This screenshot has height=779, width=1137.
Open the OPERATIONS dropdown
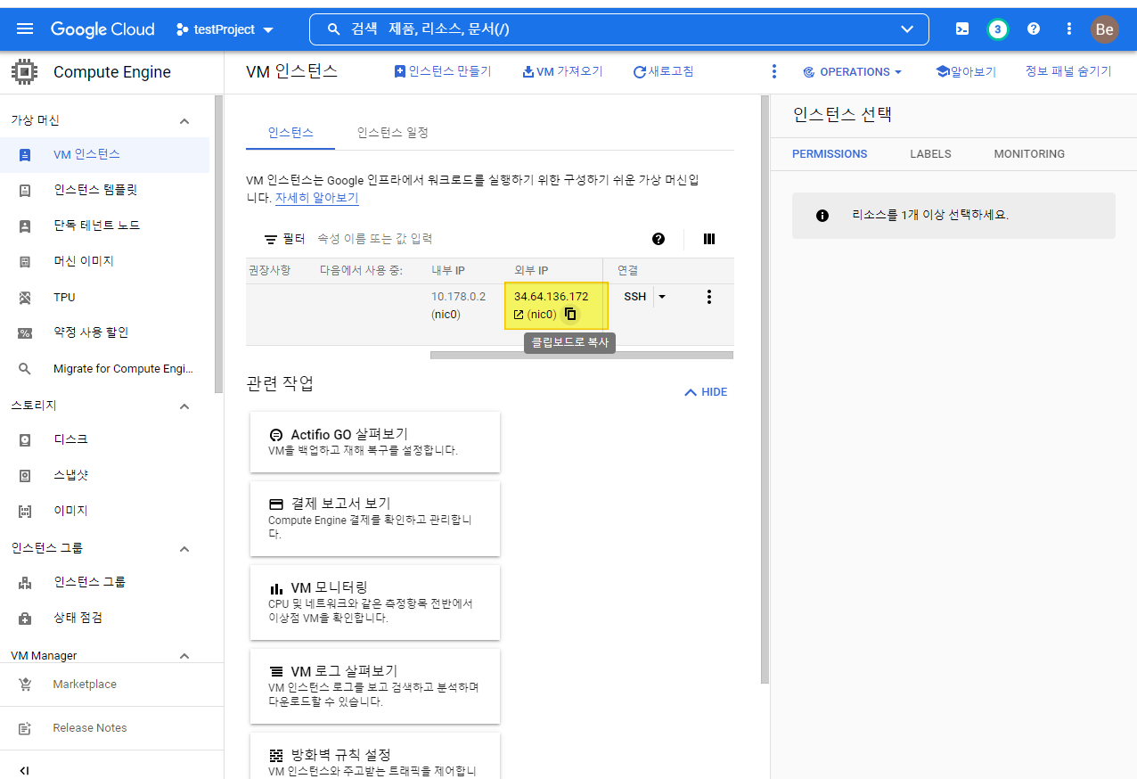click(x=853, y=71)
